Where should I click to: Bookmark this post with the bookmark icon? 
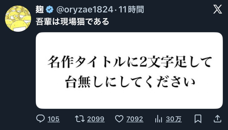[198, 119]
